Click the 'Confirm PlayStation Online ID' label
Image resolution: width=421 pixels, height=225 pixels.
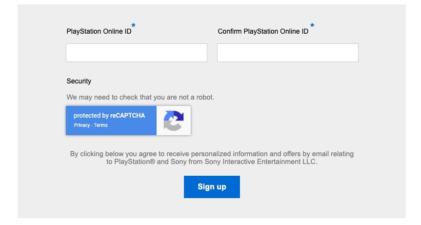coord(263,31)
